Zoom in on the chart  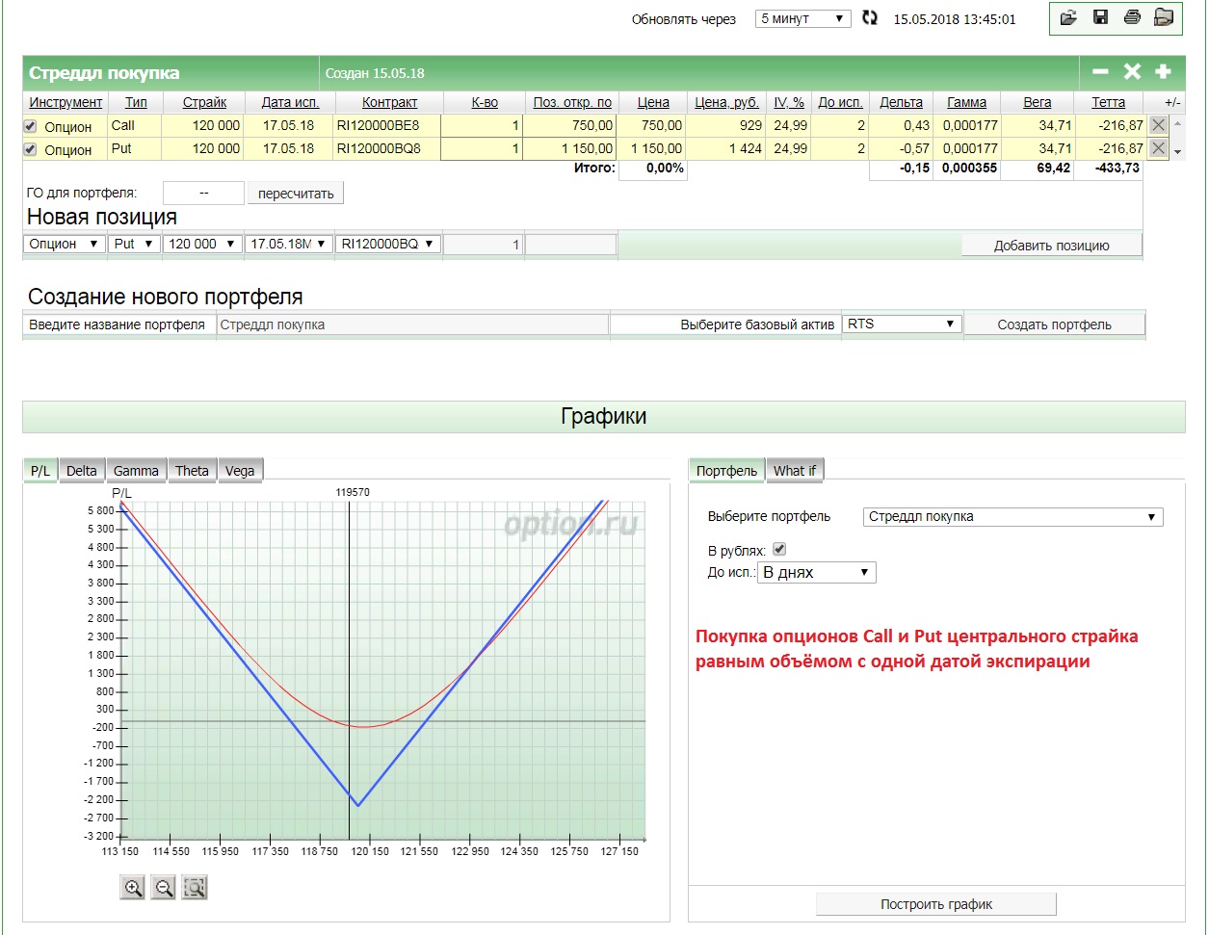click(133, 888)
